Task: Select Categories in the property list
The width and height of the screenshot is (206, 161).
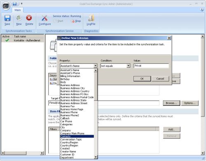Action: coord(77,124)
